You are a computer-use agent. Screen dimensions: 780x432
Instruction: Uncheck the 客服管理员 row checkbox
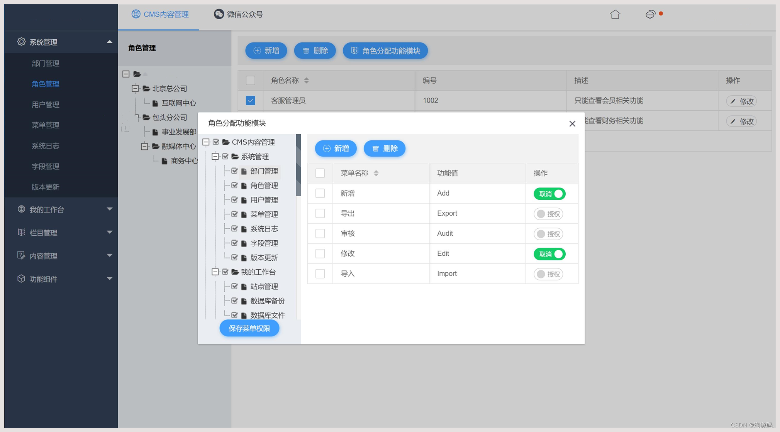[251, 101]
